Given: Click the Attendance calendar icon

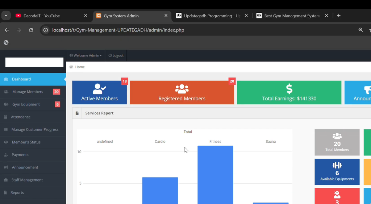Looking at the screenshot, I should click(5, 117).
